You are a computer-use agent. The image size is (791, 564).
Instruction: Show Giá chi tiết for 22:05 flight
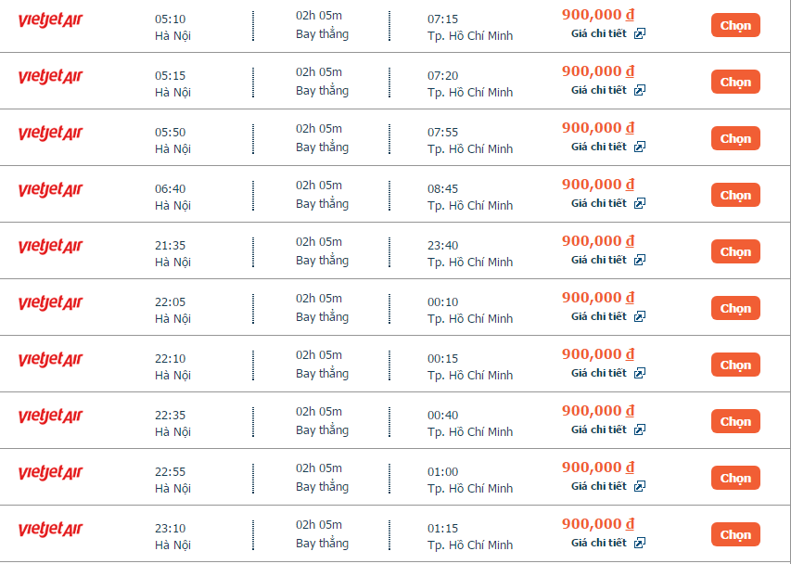click(599, 316)
